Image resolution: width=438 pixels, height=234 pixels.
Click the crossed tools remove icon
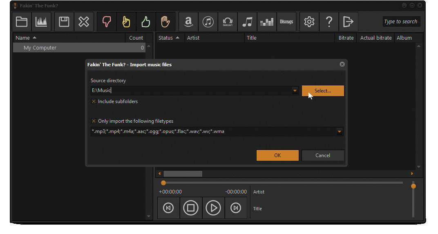(x=83, y=22)
